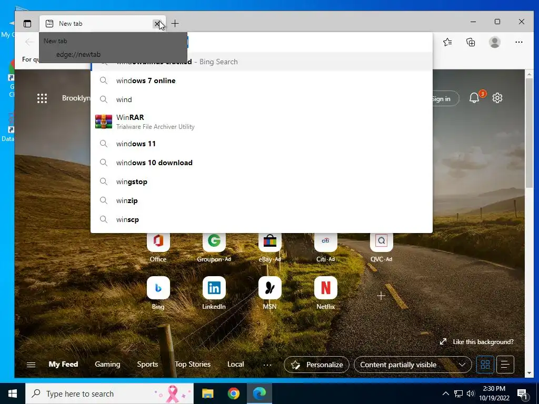Open the Bing quick link
Screen dimensions: 539x404
[158, 288]
